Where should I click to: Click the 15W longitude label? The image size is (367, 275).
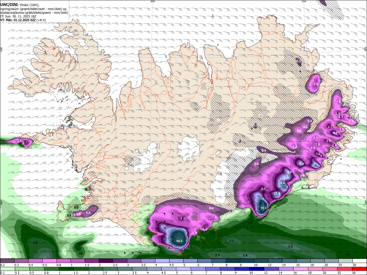pos(303,1)
